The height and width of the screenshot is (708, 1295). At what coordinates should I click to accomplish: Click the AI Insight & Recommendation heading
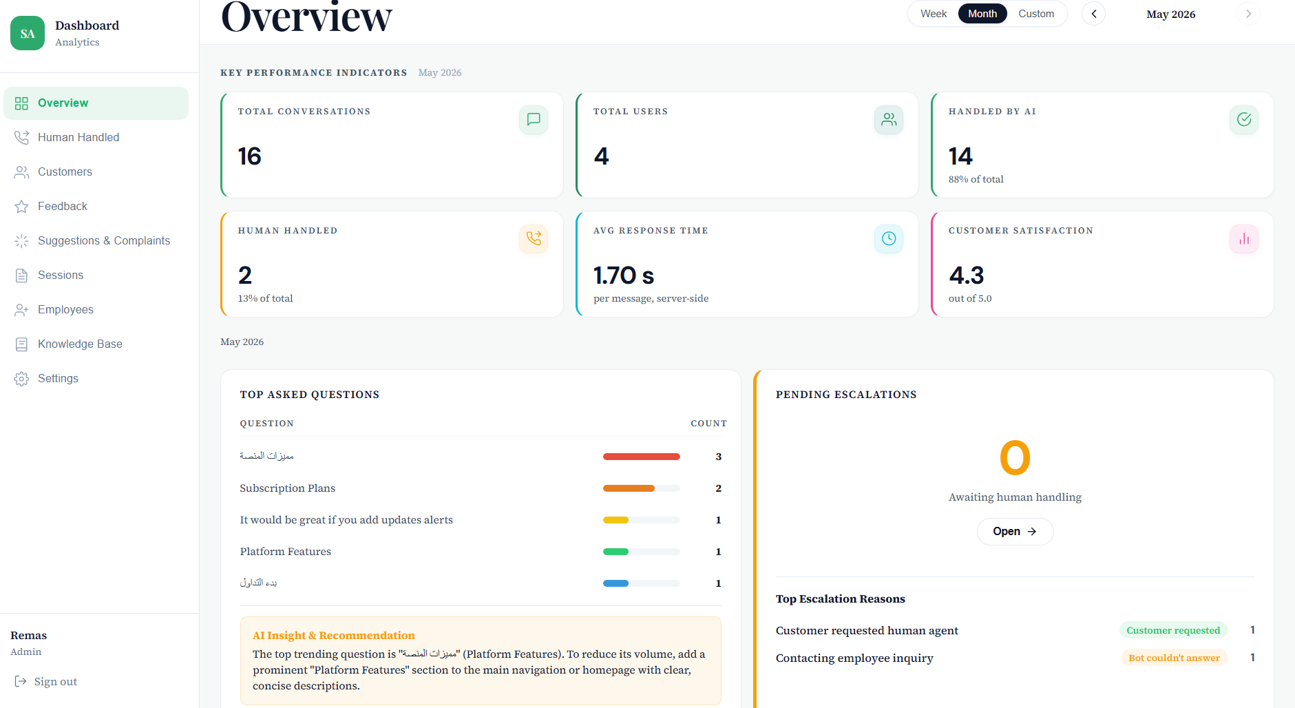[x=334, y=635]
